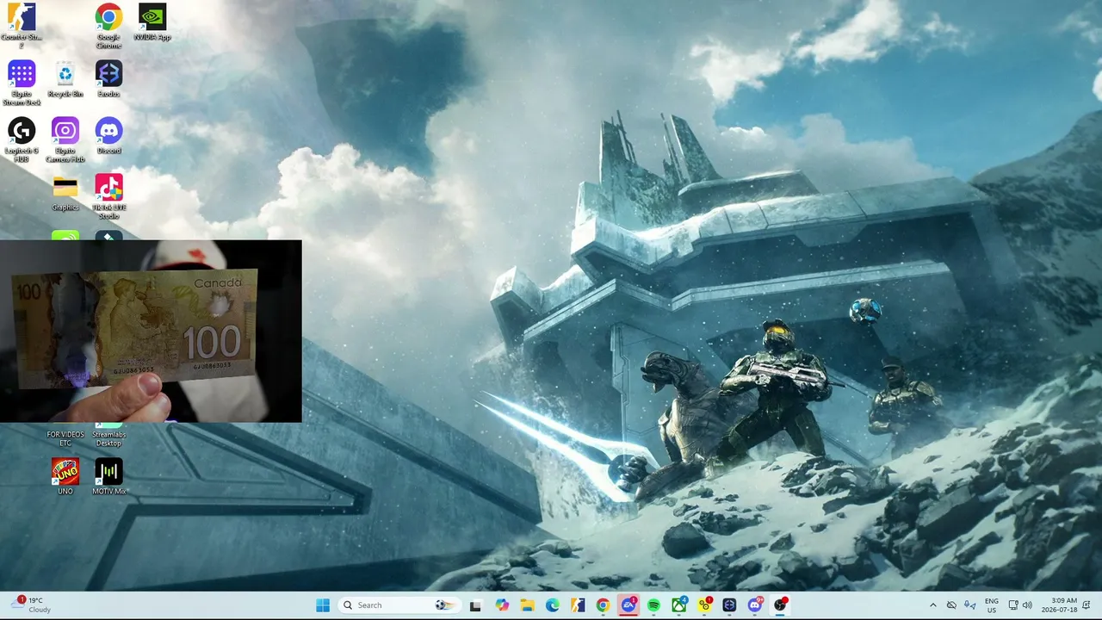Show hidden system tray icons
1102x620 pixels.
tap(932, 605)
